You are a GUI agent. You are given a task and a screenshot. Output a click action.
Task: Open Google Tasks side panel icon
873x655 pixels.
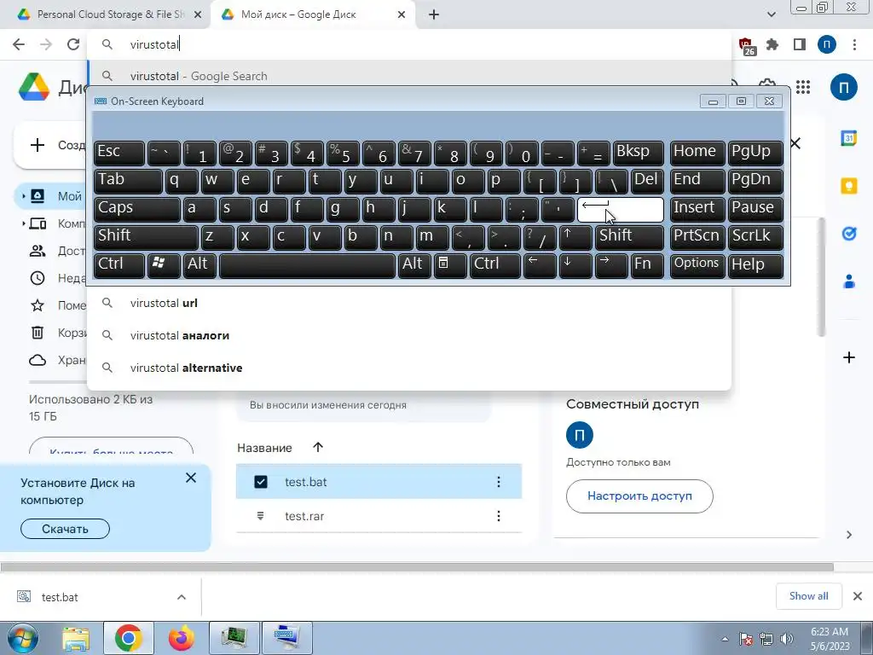pyautogui.click(x=848, y=234)
